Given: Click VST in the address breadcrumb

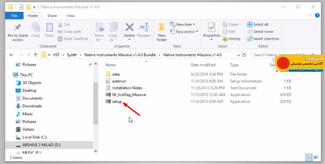Looking at the screenshot, I should pyautogui.click(x=56, y=55).
